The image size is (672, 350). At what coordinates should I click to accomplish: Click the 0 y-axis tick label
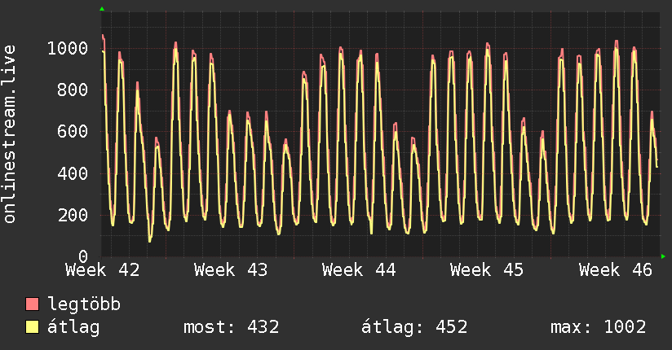pos(83,256)
